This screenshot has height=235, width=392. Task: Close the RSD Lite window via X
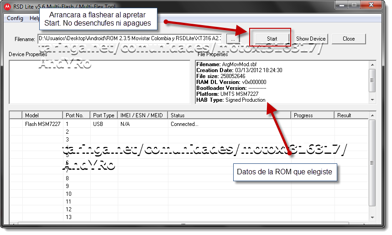371,5
